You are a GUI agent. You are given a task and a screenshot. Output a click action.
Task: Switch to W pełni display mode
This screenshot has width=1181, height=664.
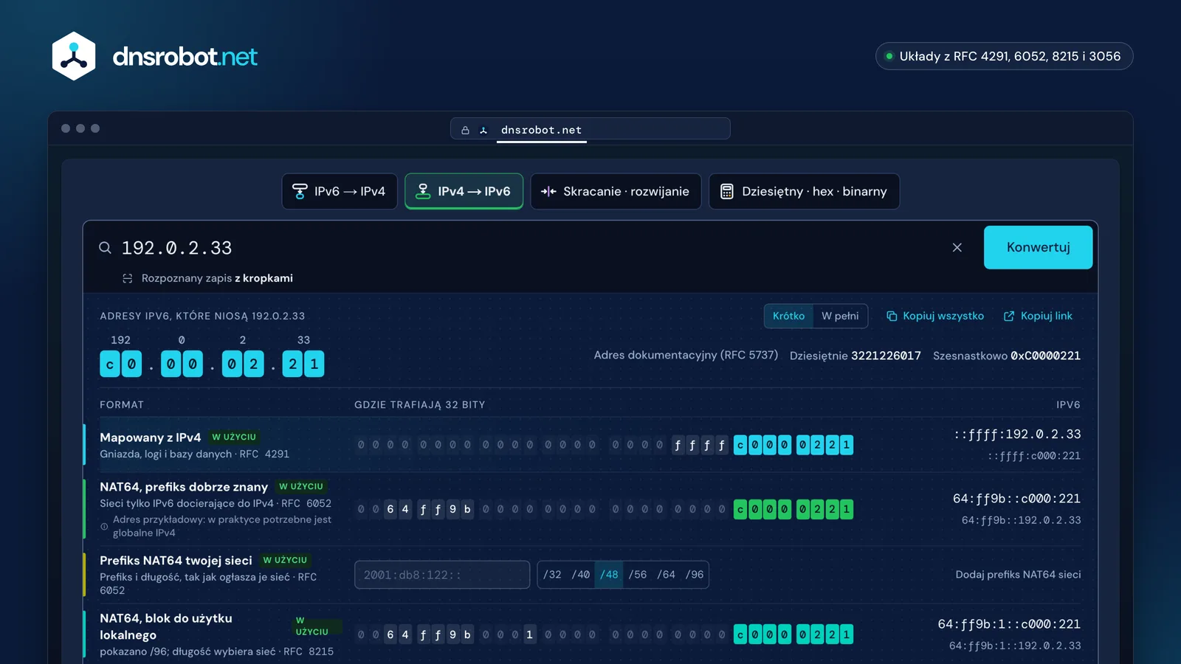[x=840, y=316]
